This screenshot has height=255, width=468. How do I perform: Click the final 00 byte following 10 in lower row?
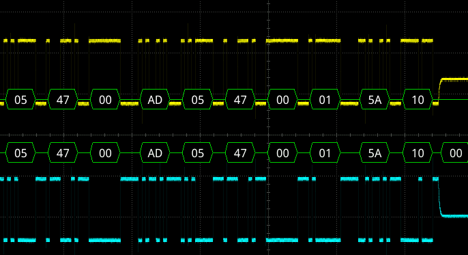pyautogui.click(x=454, y=152)
